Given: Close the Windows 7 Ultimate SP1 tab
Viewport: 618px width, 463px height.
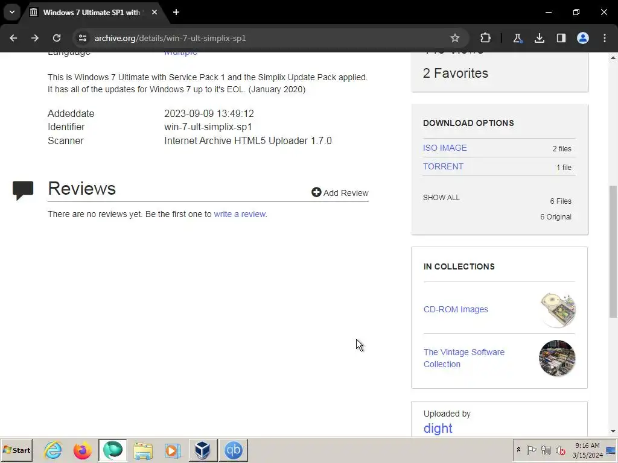Looking at the screenshot, I should 154,12.
